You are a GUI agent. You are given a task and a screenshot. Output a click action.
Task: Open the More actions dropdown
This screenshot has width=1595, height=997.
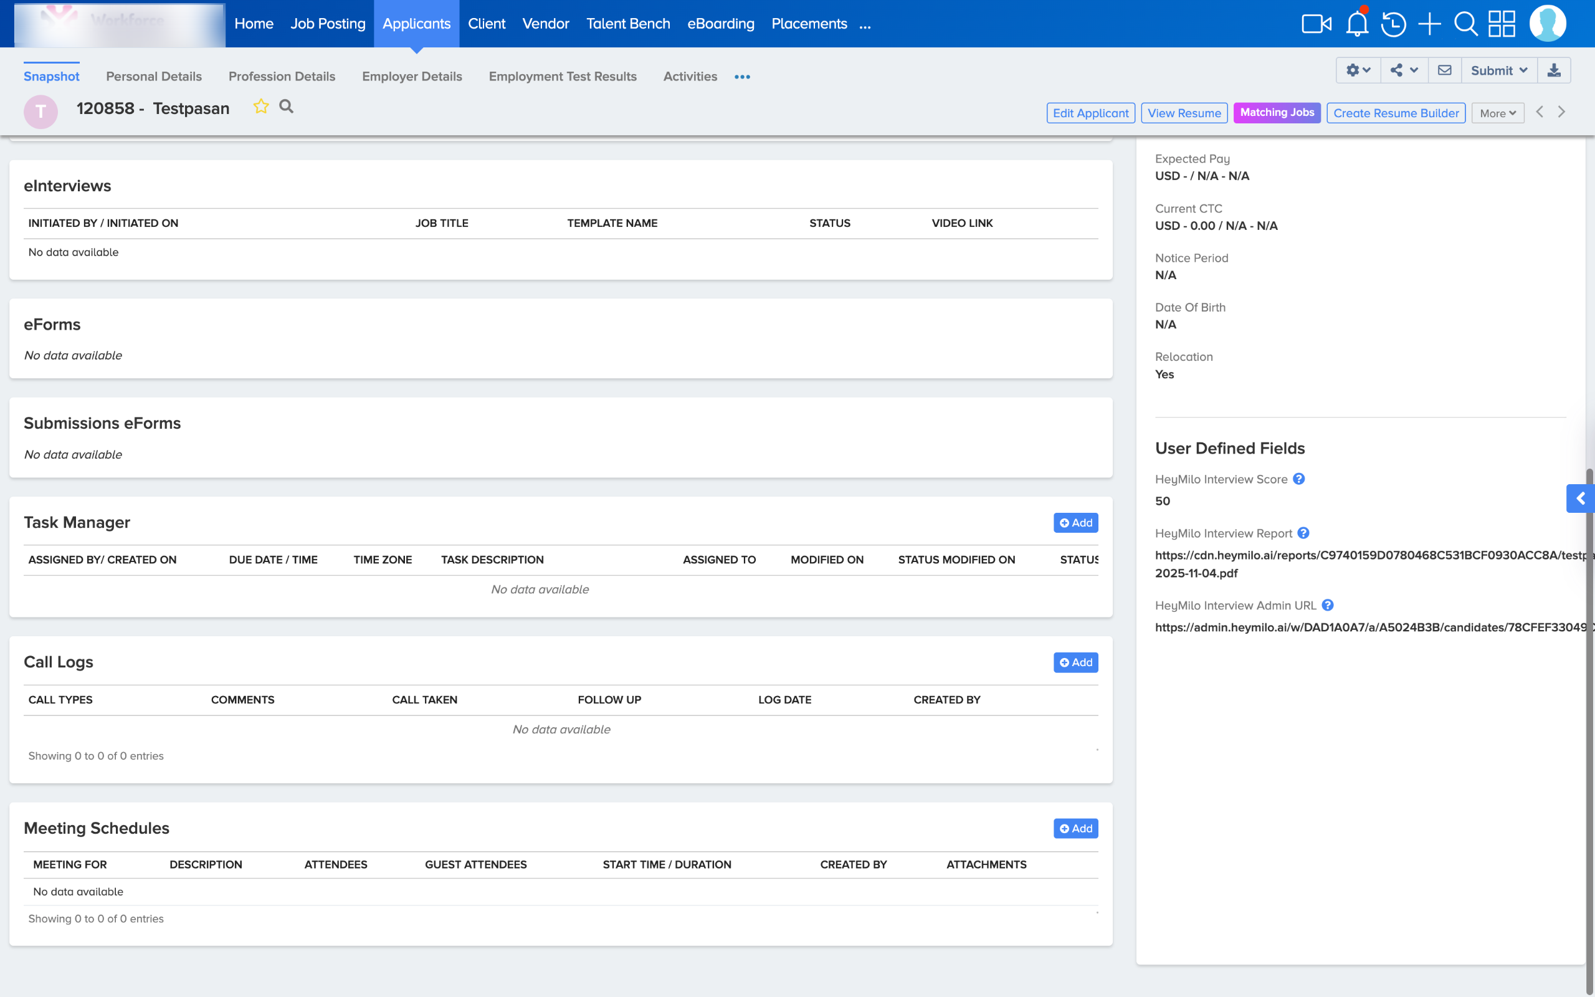[x=1497, y=113]
